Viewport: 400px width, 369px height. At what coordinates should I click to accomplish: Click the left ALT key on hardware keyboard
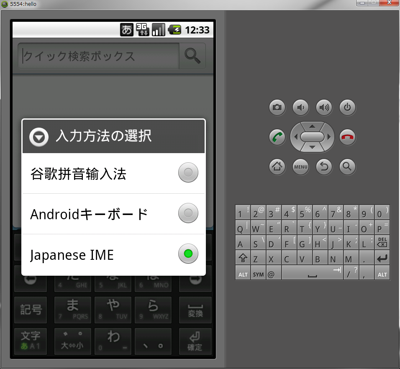243,273
